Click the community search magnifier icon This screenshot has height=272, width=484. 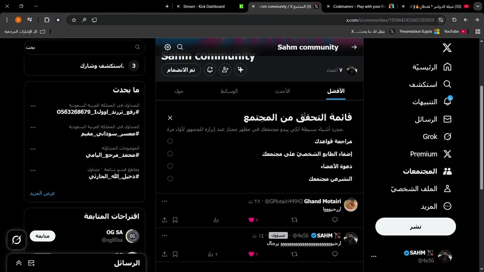pos(180,47)
